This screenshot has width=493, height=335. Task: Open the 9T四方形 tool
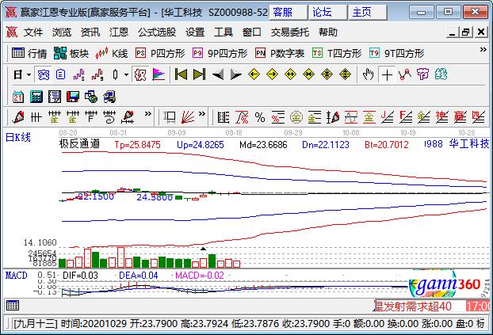pyautogui.click(x=397, y=53)
